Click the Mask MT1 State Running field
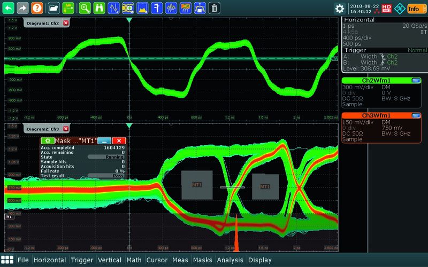Viewport: 428px width, 267px height. (106, 157)
